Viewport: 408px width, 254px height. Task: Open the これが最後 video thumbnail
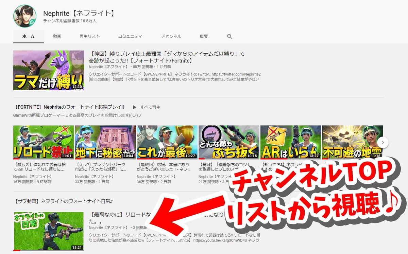pos(167,143)
